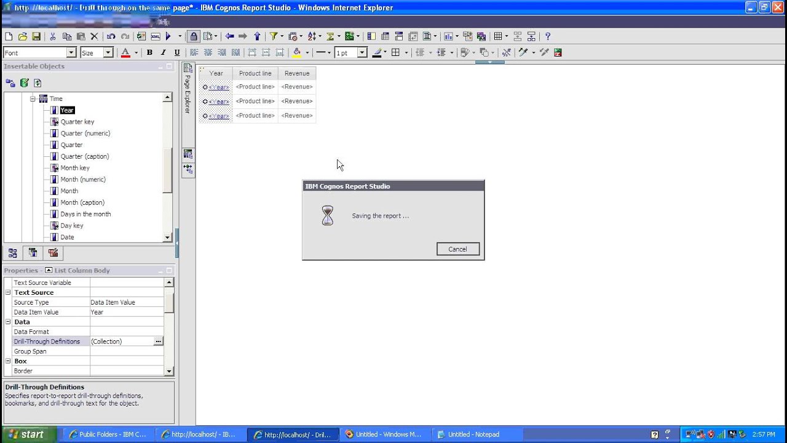Click the Sort A-Z icon
Viewport: 787px width, 443px height.
coord(312,36)
